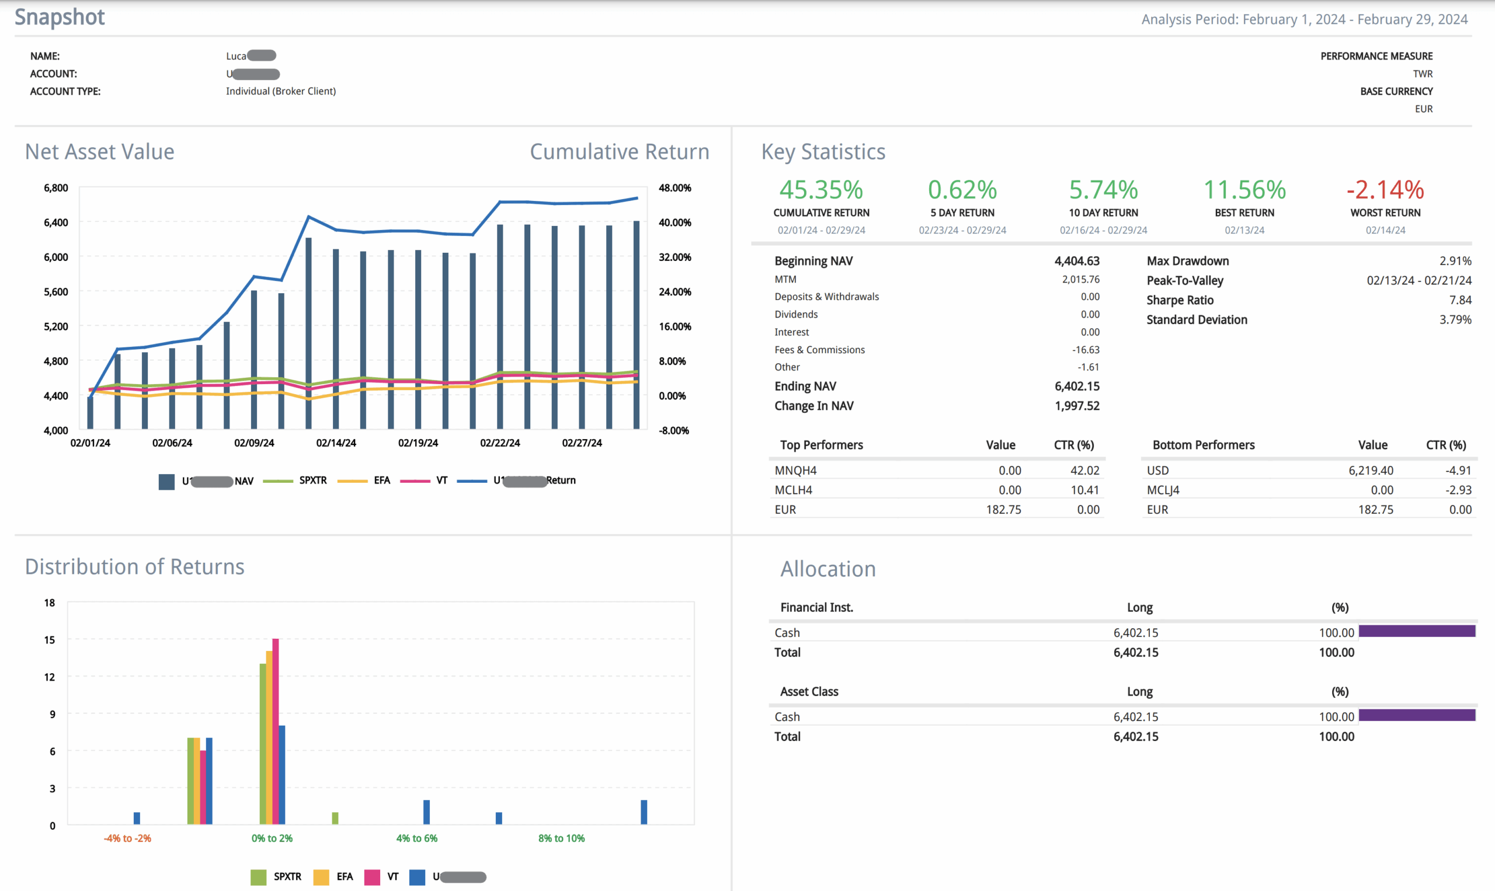
Task: Click the -2.14% worst return figure
Action: 1385,190
